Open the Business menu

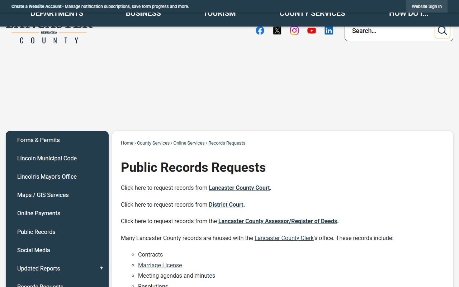pos(143,14)
